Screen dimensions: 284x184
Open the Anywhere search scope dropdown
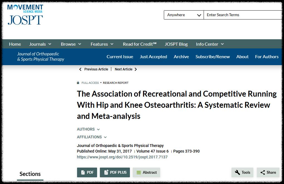(184, 15)
